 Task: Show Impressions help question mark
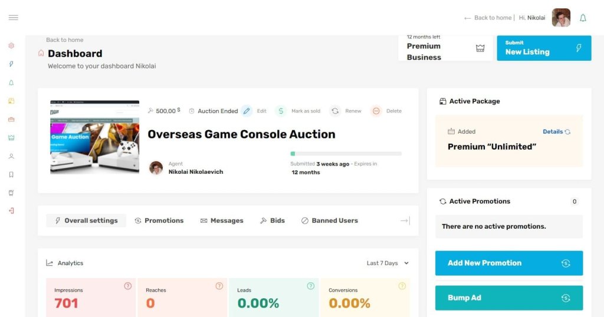click(128, 286)
